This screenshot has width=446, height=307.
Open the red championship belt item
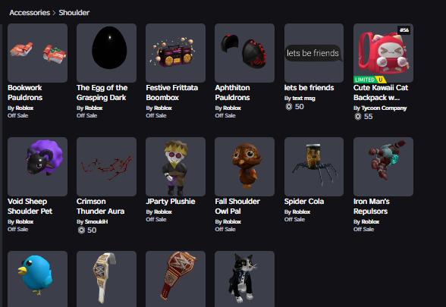coord(175,279)
